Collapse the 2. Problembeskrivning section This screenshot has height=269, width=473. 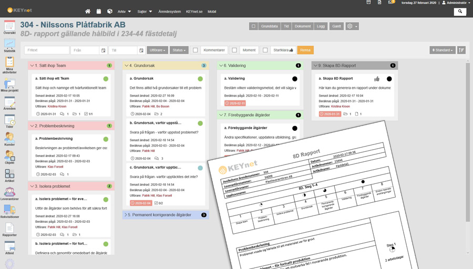point(32,126)
